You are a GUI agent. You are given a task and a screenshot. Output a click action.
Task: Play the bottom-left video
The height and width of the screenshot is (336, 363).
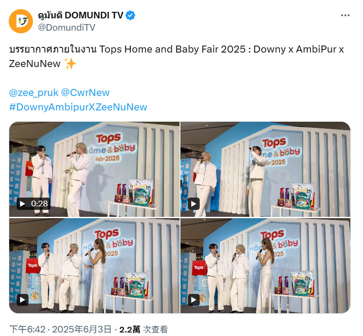click(22, 300)
